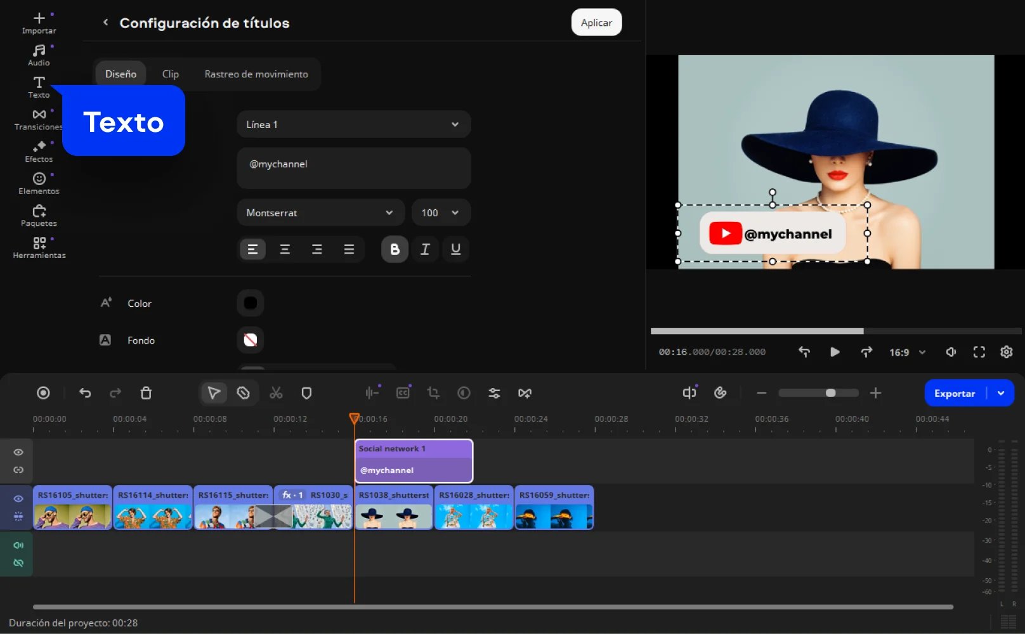1025x634 pixels.
Task: Select the crop tool in toolbar
Action: tap(433, 393)
